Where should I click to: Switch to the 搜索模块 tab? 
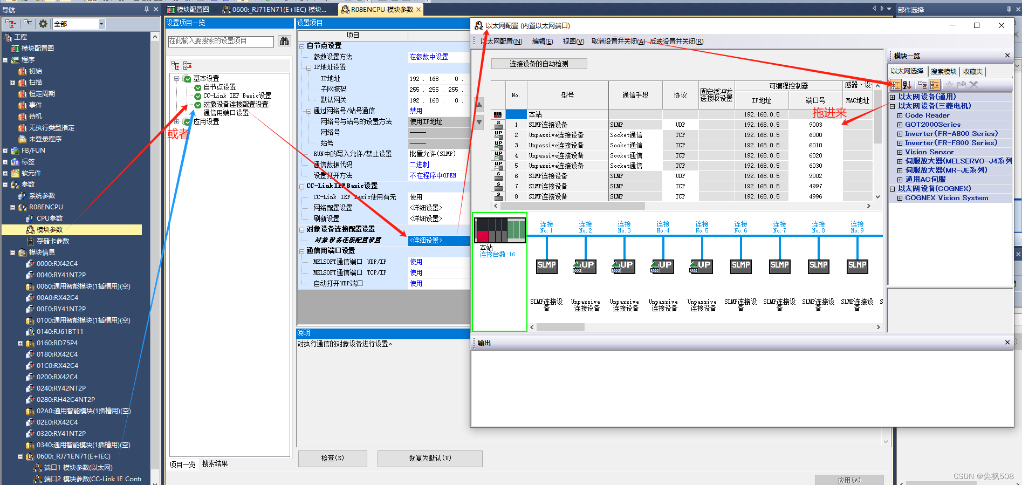point(943,71)
